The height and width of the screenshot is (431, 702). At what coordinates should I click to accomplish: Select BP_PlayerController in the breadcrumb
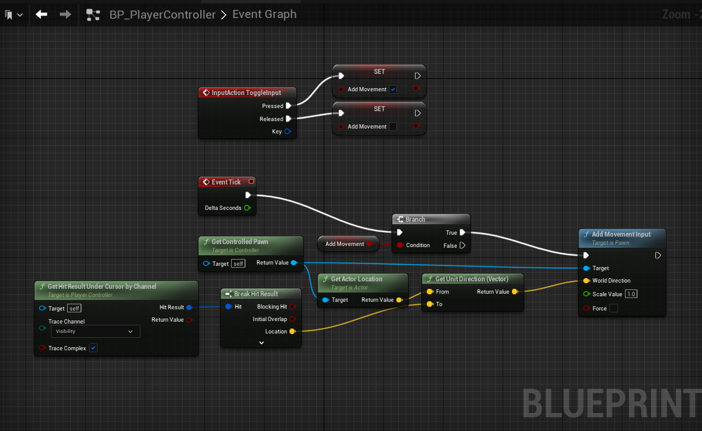coord(162,14)
